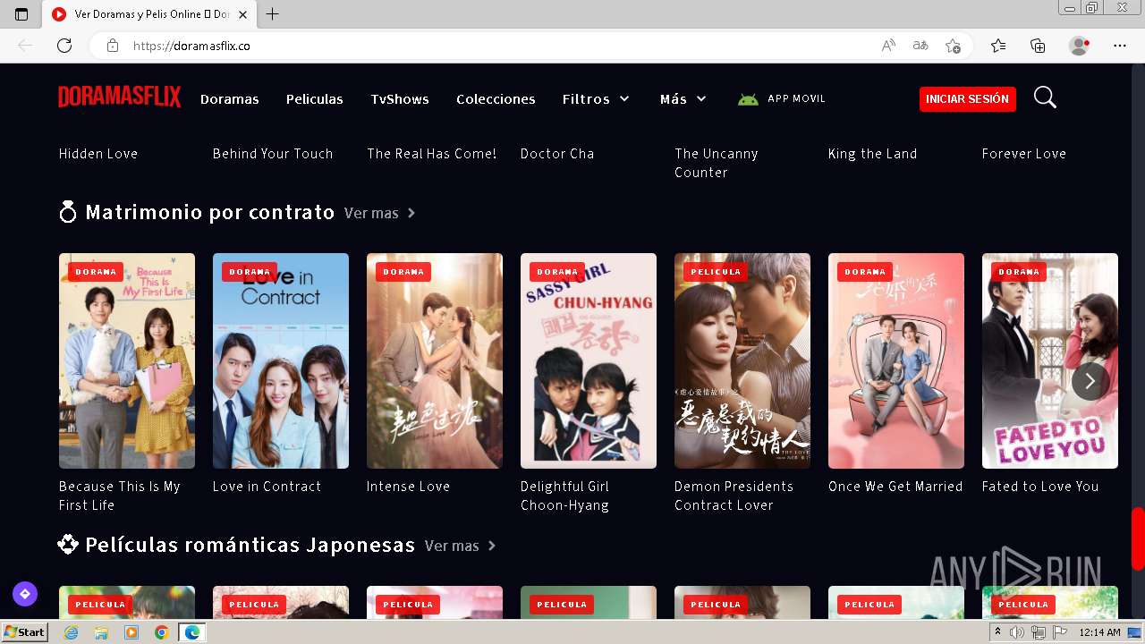Open Edge settings and more menu
This screenshot has height=644, width=1145.
(1120, 46)
